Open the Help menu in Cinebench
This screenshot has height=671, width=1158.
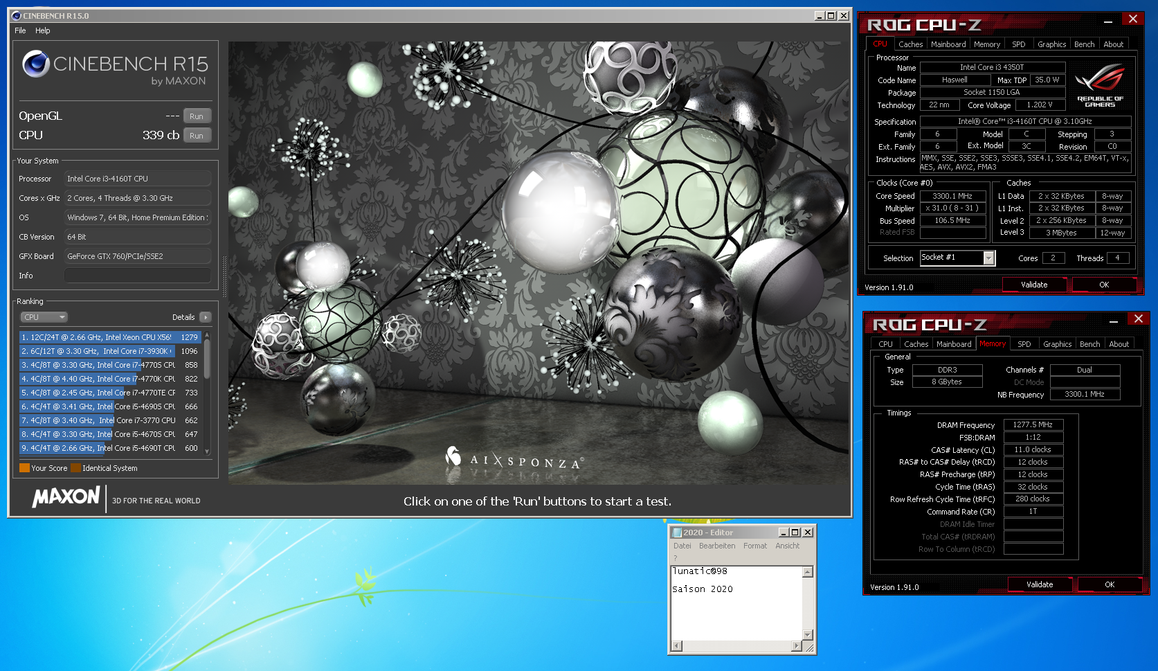click(x=43, y=30)
